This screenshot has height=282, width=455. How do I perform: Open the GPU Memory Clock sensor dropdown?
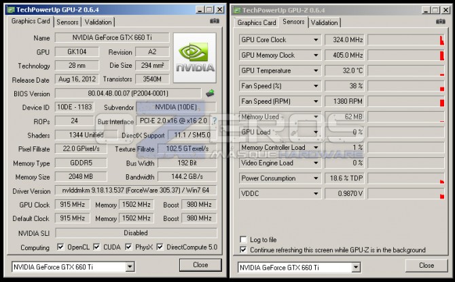(x=316, y=55)
